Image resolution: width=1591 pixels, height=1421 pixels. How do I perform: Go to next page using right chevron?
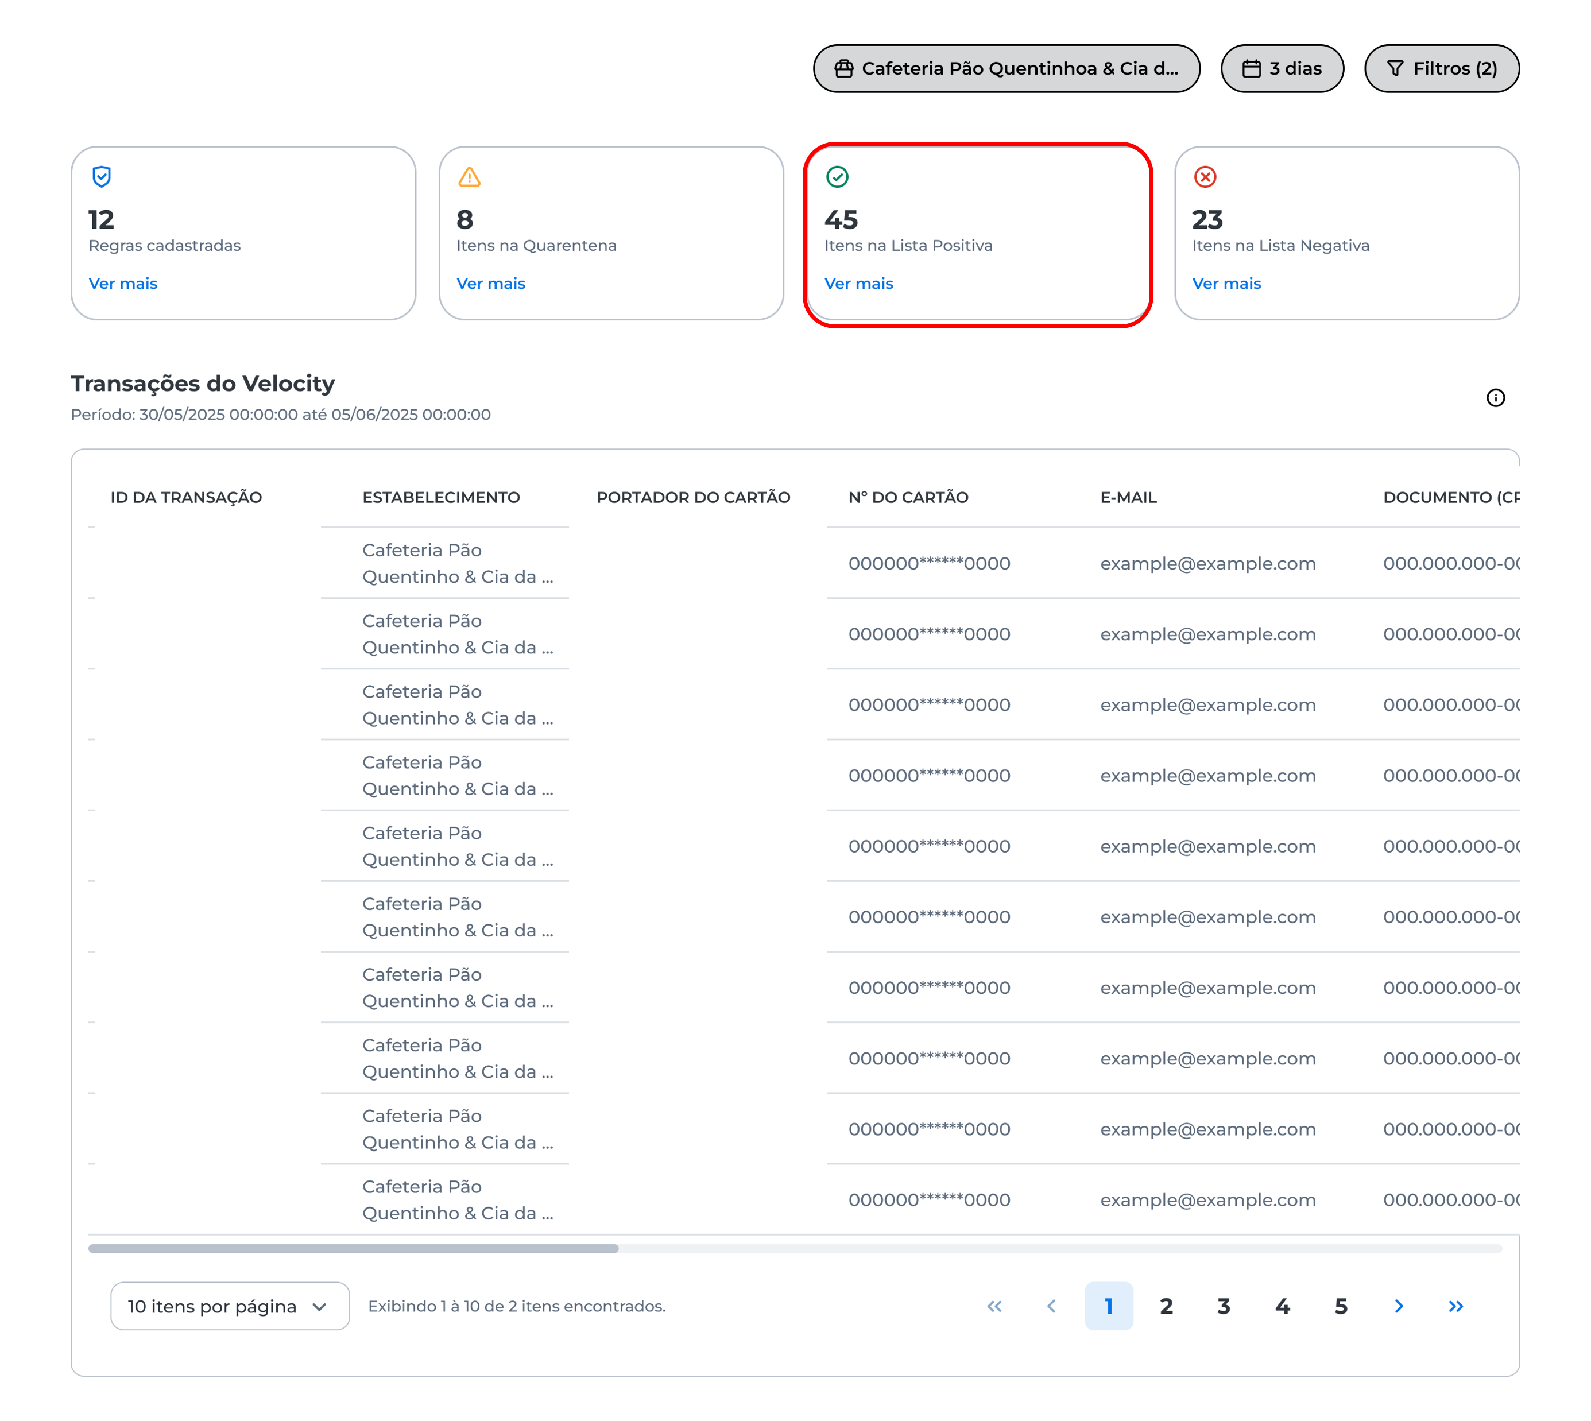1398,1306
